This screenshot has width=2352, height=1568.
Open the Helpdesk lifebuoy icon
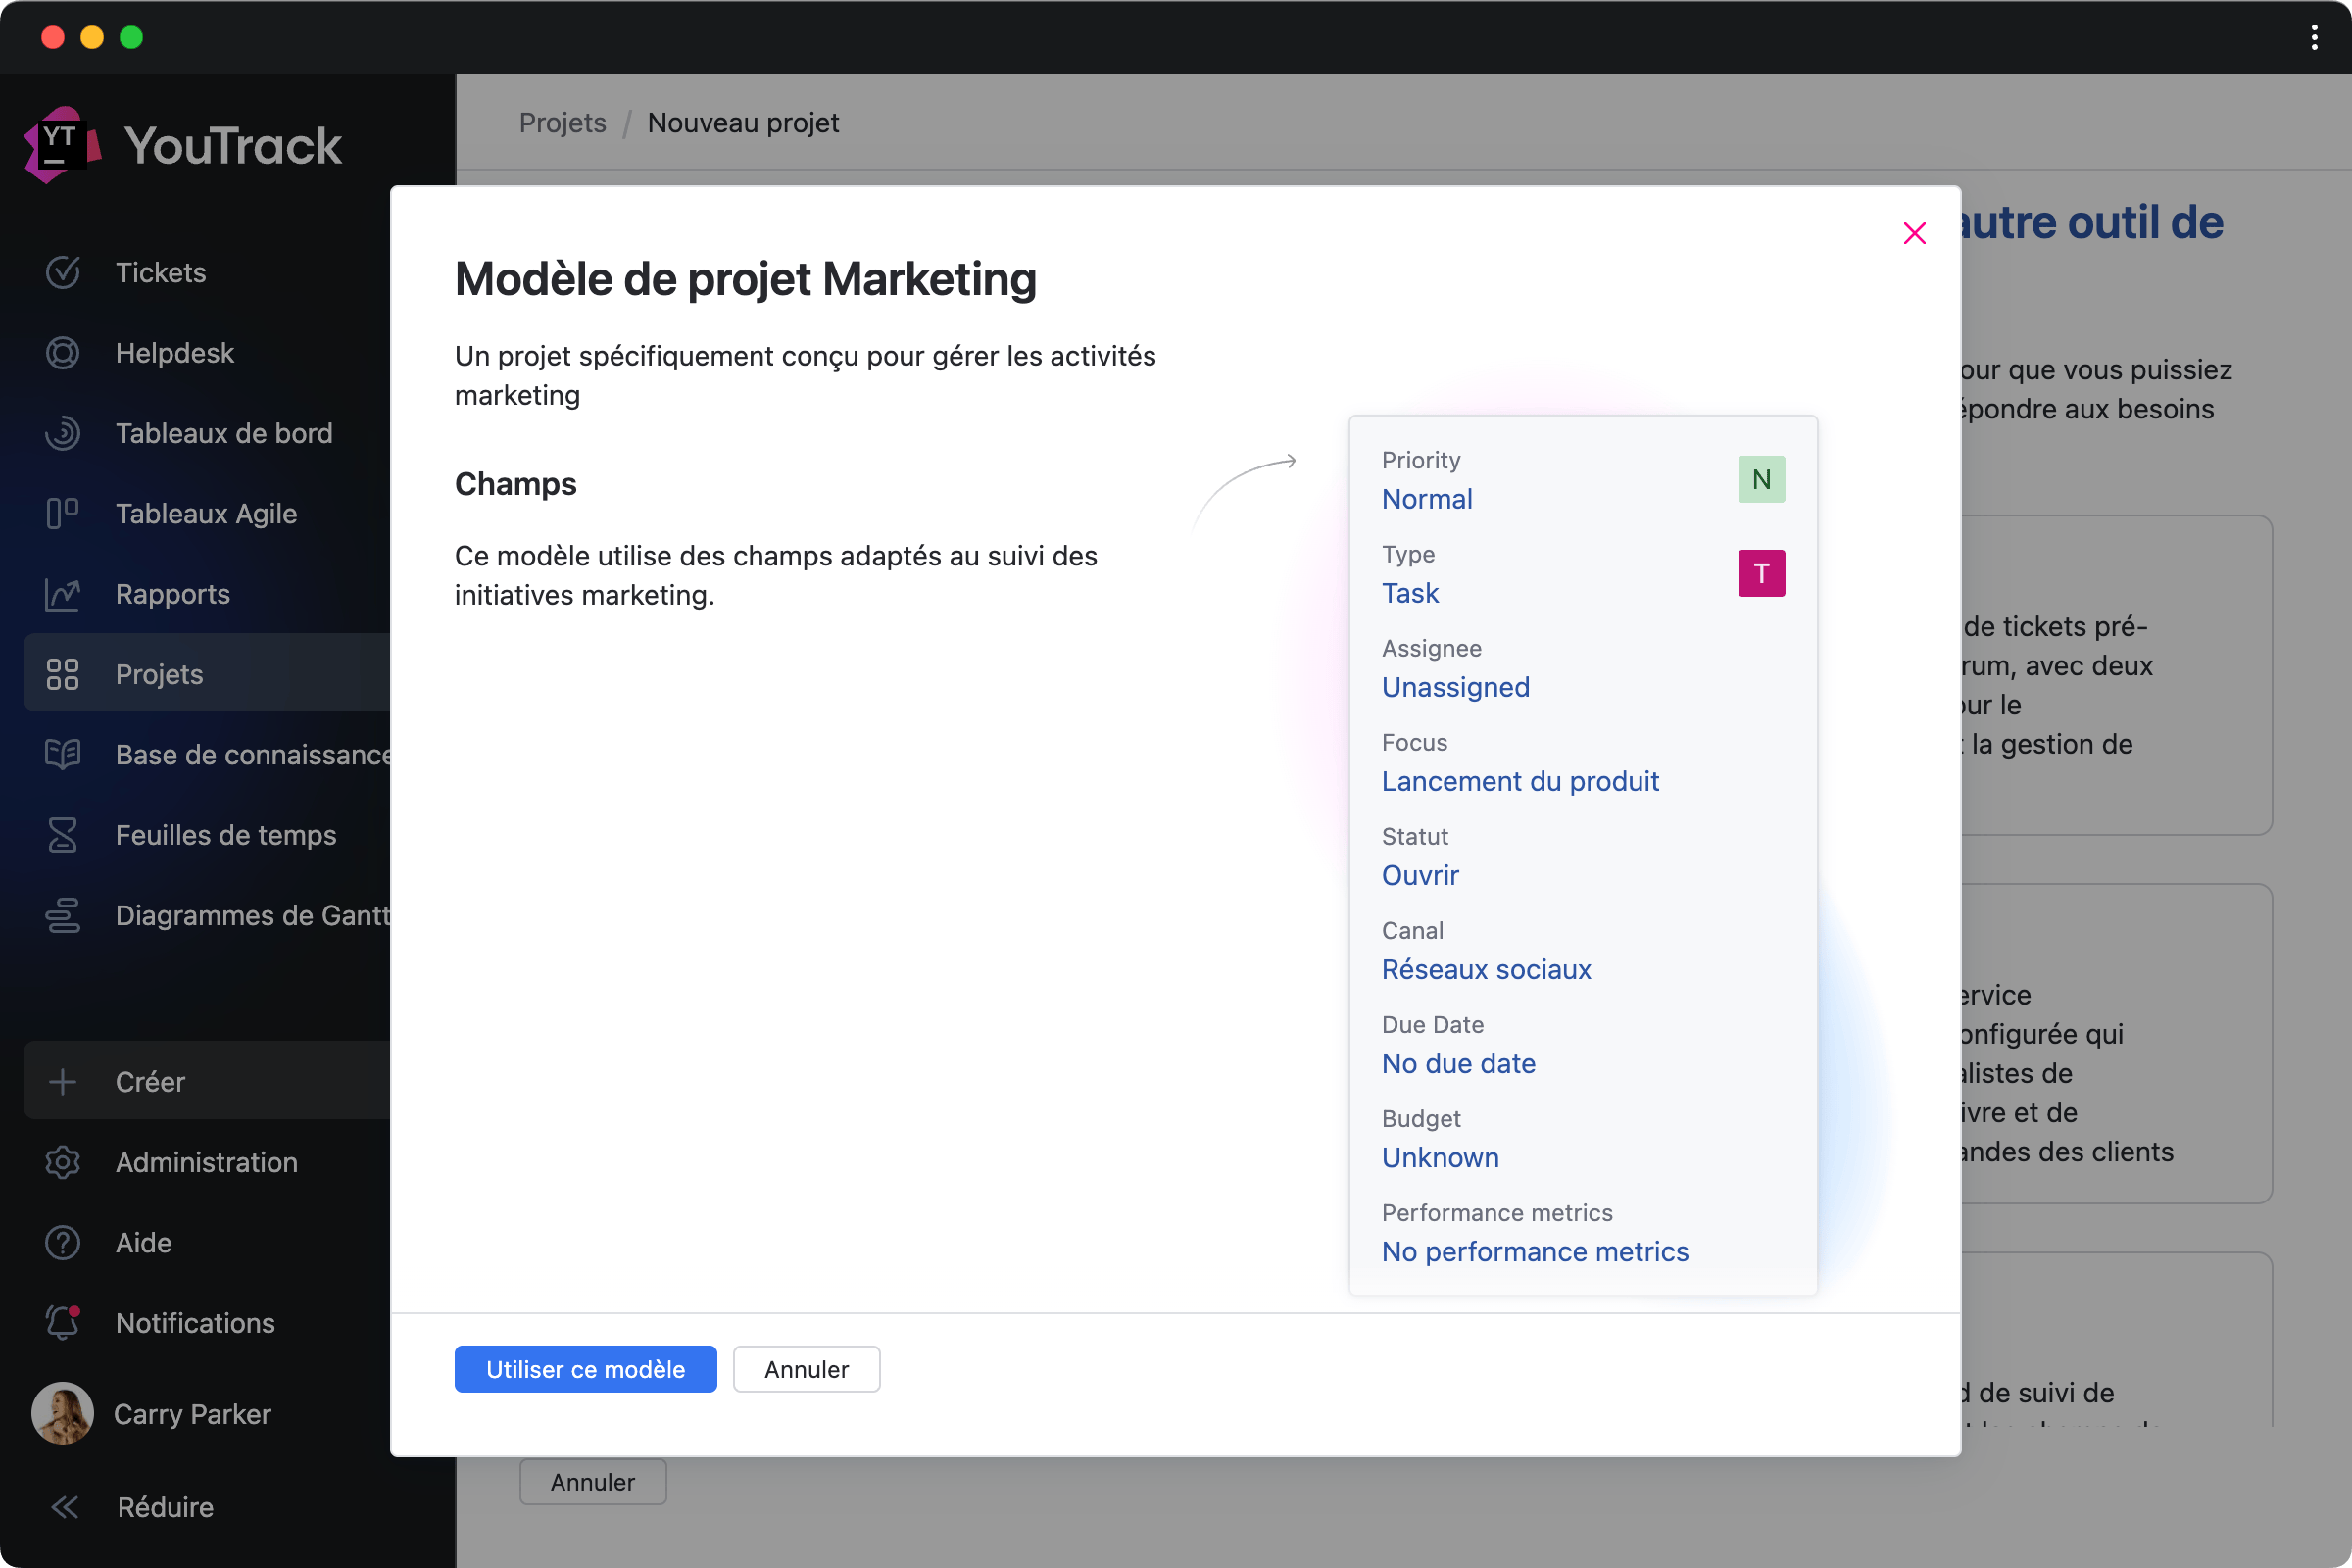pos(62,353)
